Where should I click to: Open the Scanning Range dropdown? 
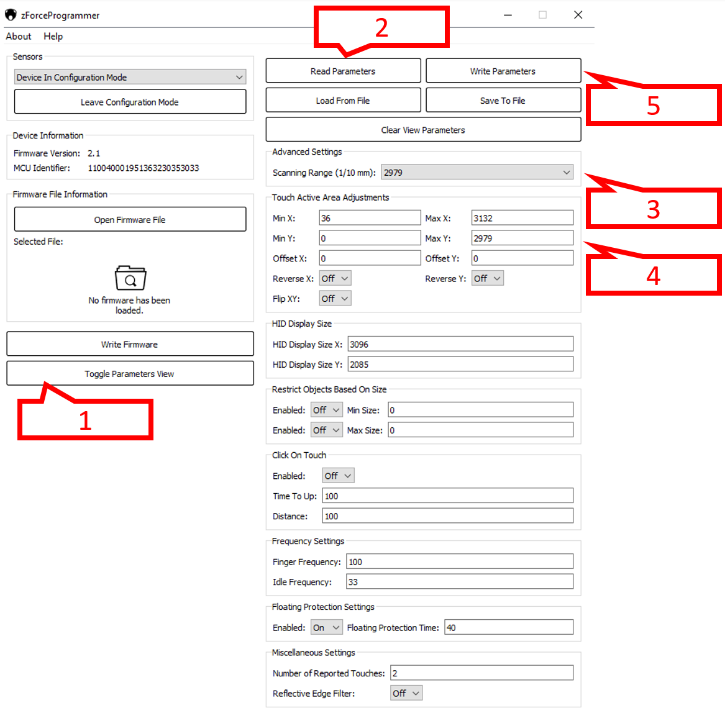476,173
